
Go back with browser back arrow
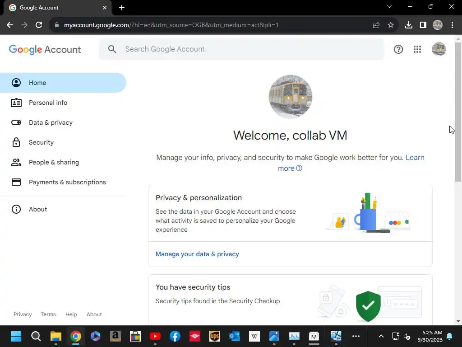click(10, 25)
